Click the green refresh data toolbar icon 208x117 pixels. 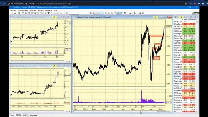19,13
